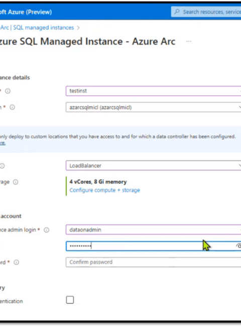Enable the Active Directory authentication checkbox
The image size is (241, 327).
70,300
